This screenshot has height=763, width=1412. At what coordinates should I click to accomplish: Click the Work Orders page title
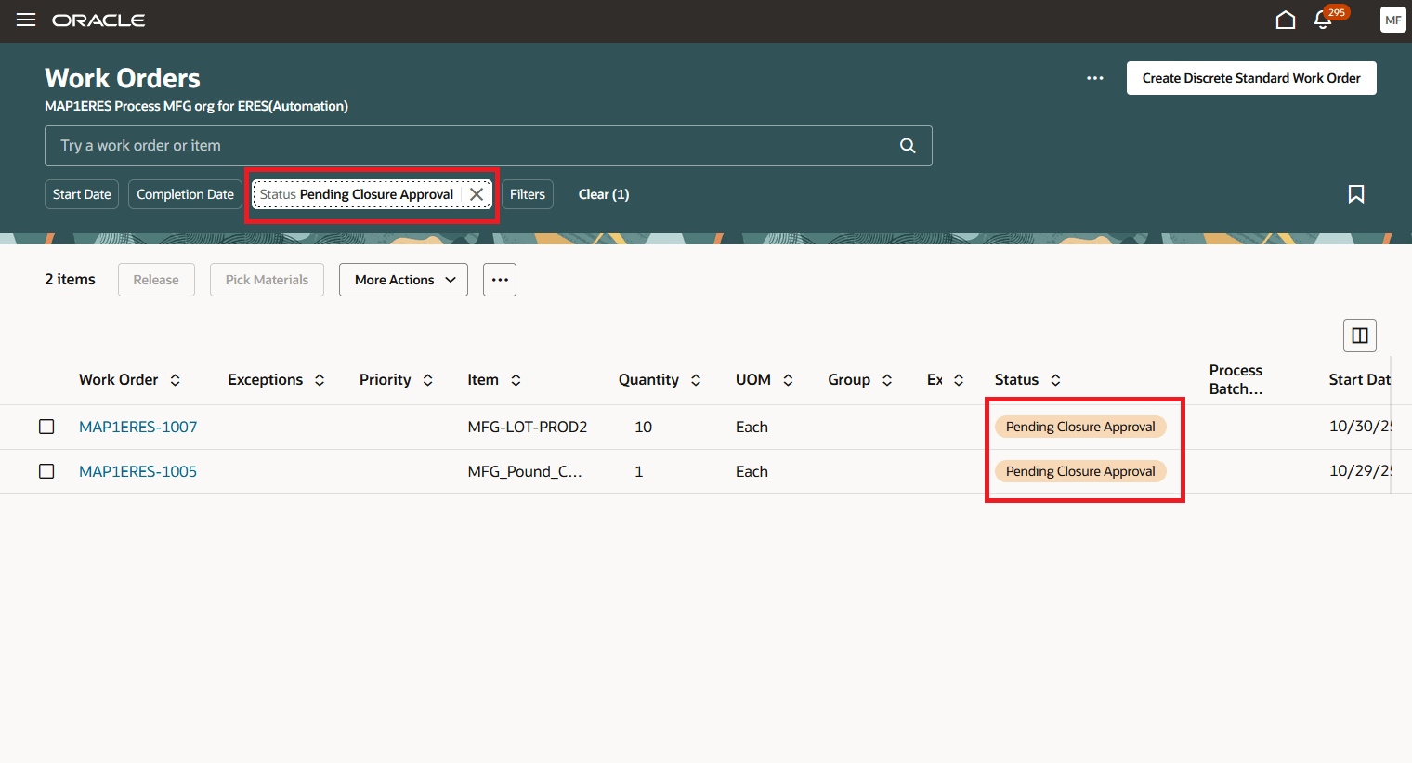tap(123, 78)
